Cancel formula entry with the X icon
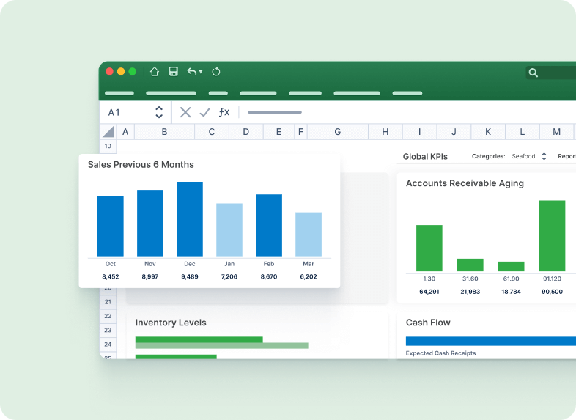Image resolution: width=576 pixels, height=420 pixels. click(185, 112)
